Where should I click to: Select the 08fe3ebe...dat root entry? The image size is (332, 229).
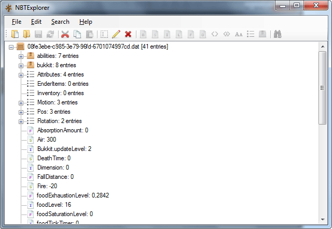pos(98,47)
